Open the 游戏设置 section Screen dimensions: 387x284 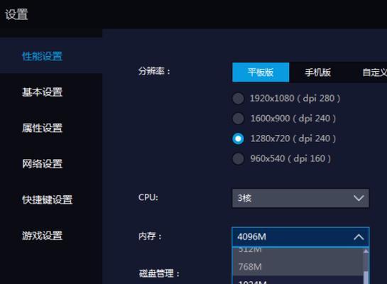tap(42, 236)
